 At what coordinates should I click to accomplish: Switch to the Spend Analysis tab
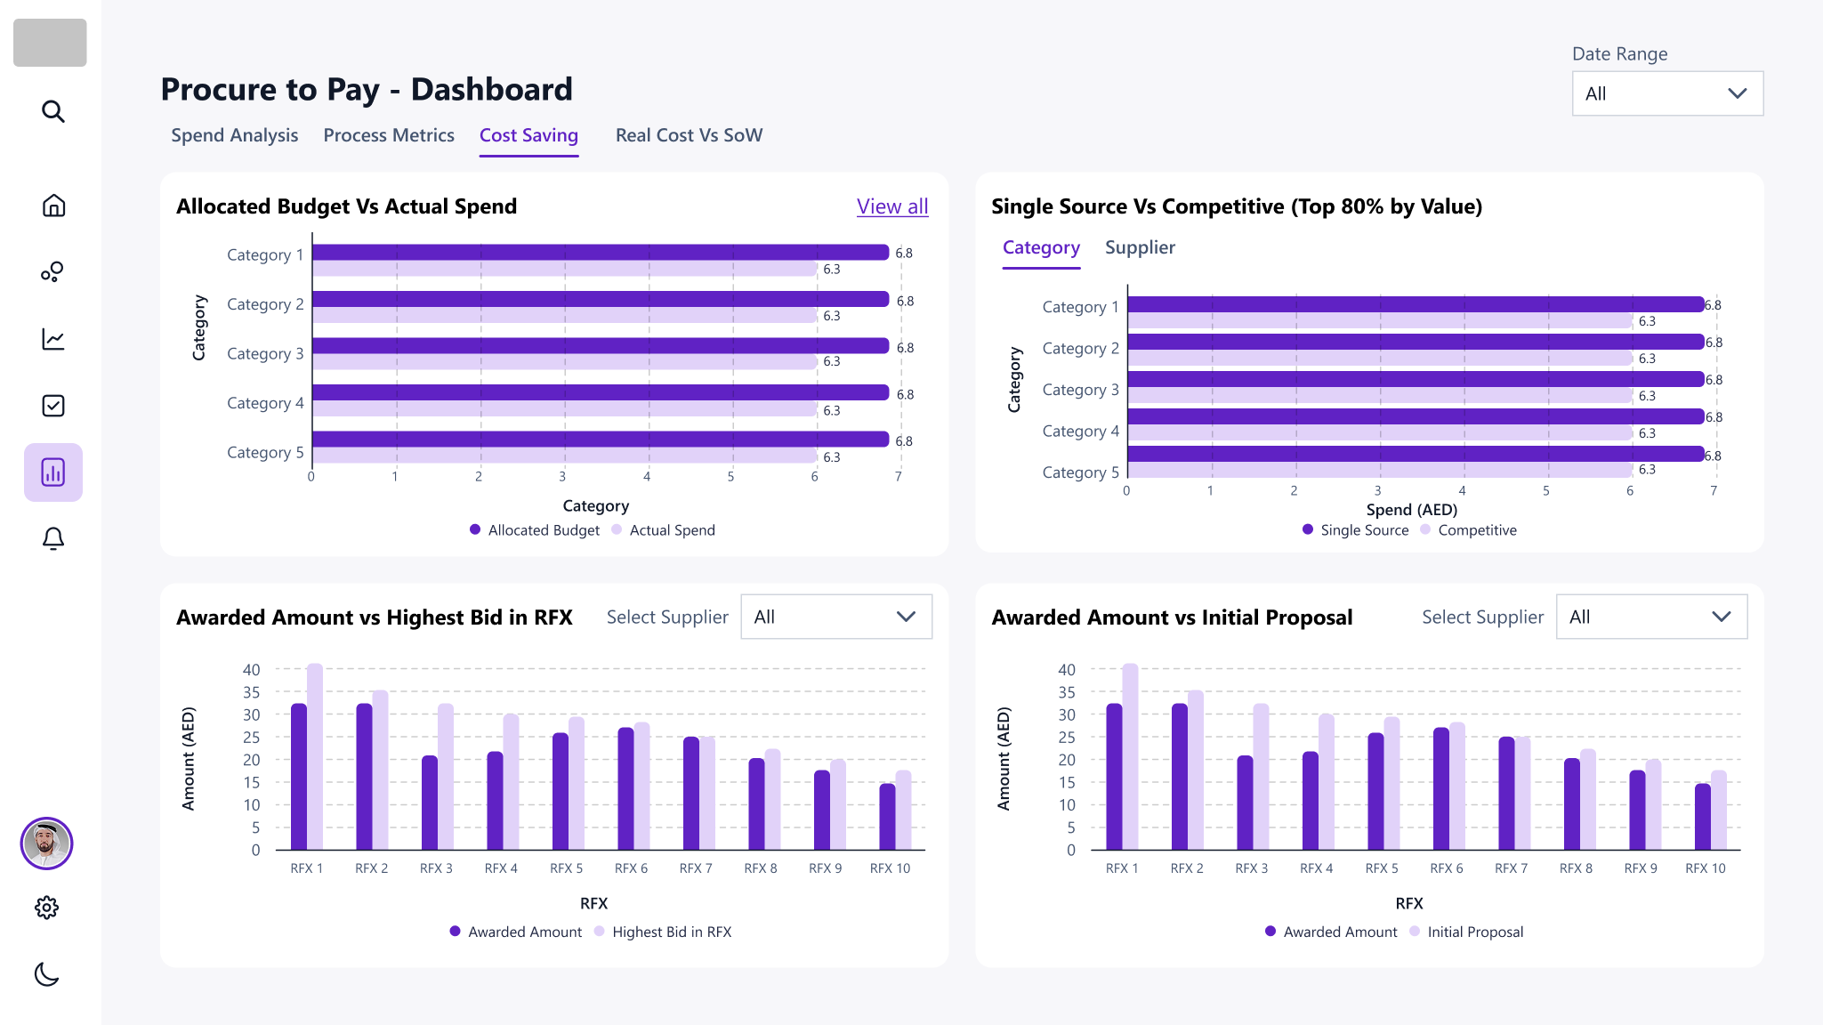pyautogui.click(x=235, y=135)
